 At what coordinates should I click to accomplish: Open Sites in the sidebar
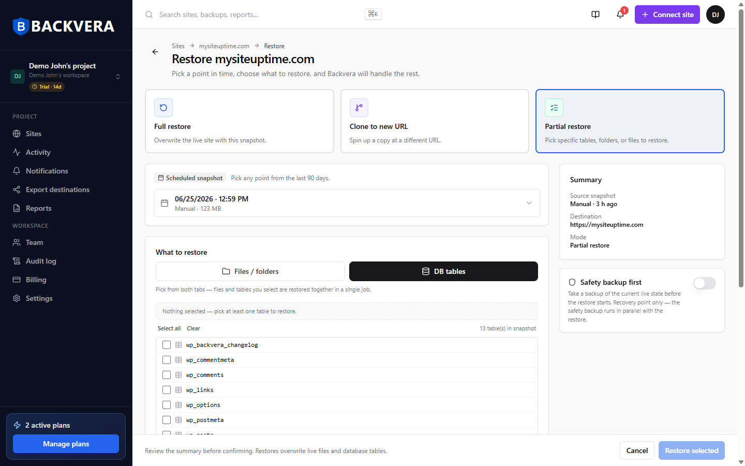coord(66,134)
